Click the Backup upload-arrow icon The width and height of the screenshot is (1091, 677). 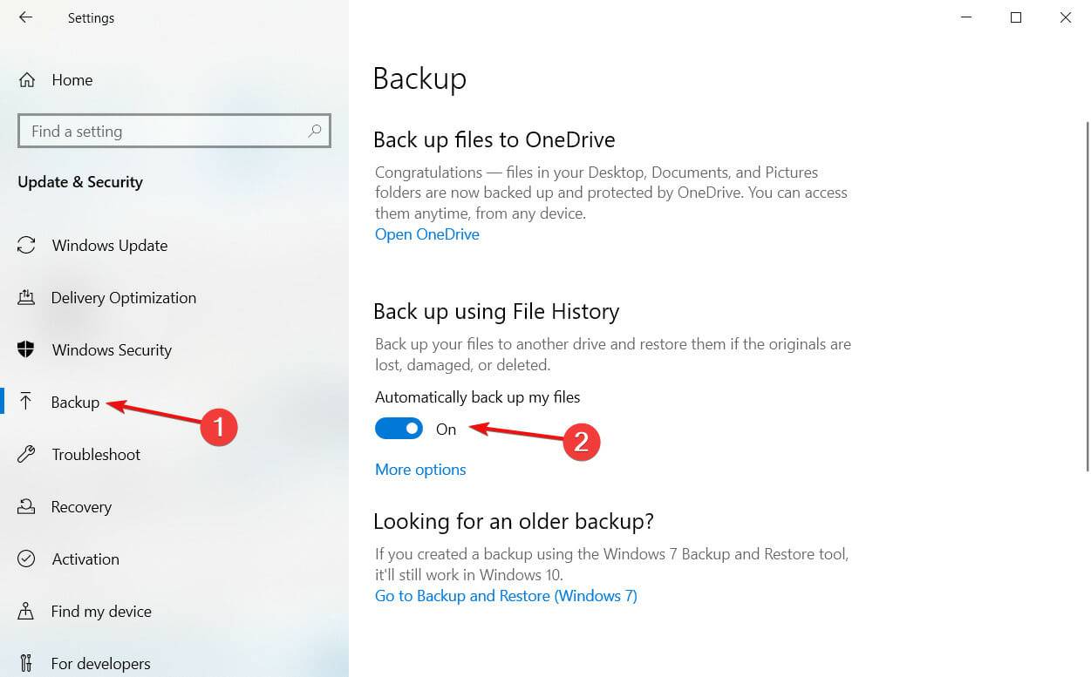(25, 401)
